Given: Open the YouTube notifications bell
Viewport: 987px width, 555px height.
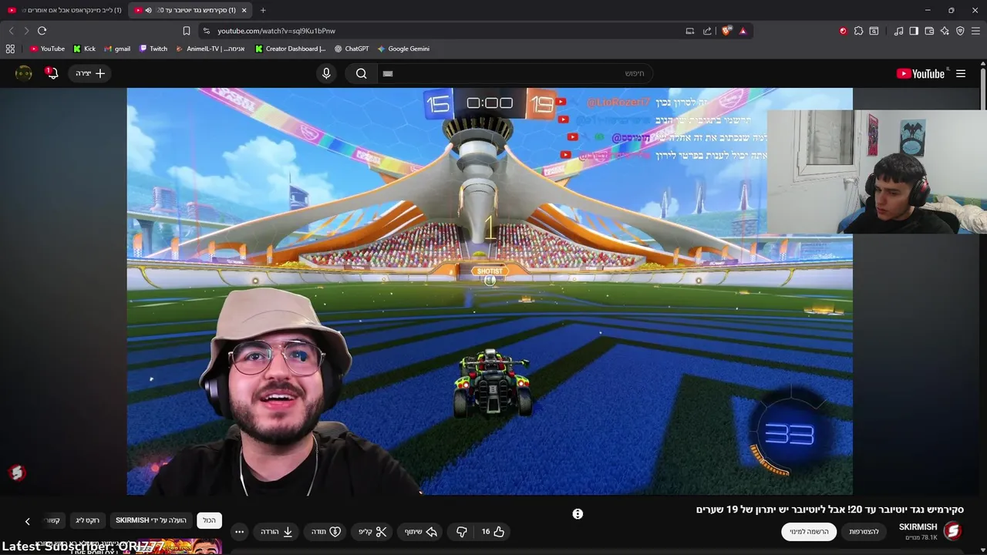Looking at the screenshot, I should coord(52,73).
